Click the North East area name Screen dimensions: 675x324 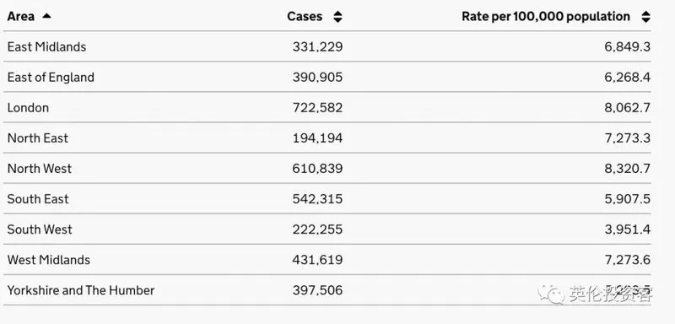point(38,138)
